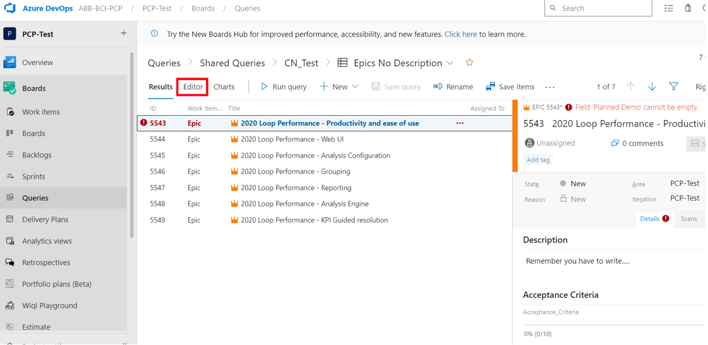Click CN_Test breadcrumb folder
The width and height of the screenshot is (708, 345).
tap(301, 63)
